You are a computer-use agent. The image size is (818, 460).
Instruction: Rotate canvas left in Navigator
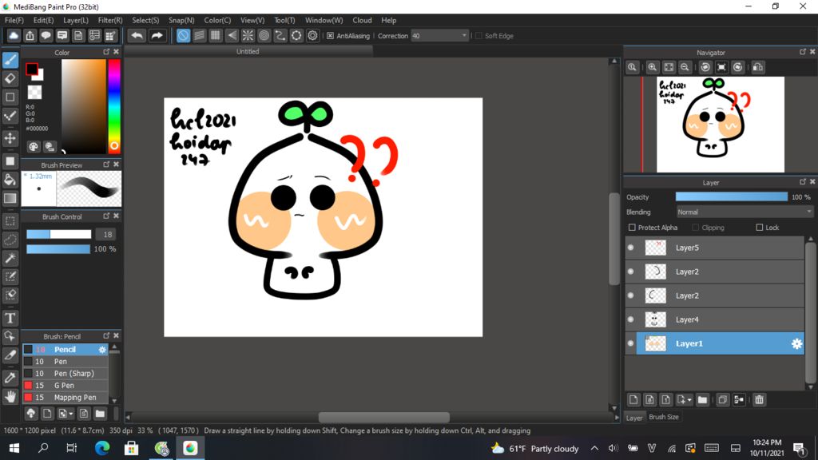click(705, 67)
